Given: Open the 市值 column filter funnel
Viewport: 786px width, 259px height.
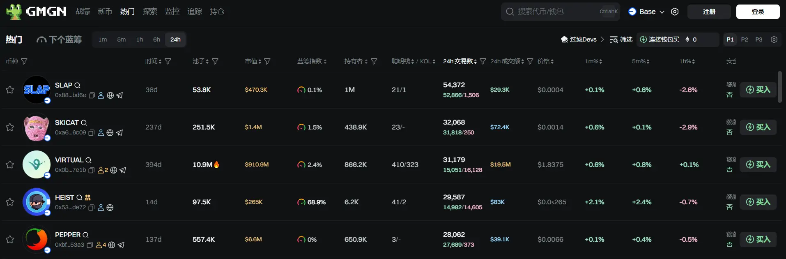Looking at the screenshot, I should [267, 61].
